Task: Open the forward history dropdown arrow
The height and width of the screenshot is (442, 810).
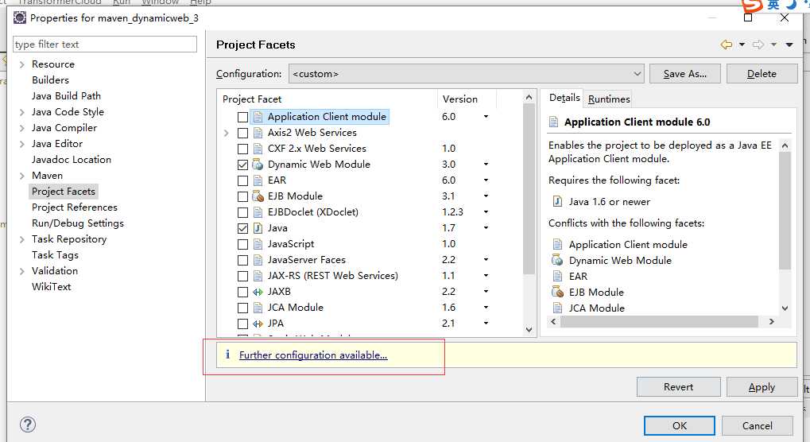Action: coord(774,45)
